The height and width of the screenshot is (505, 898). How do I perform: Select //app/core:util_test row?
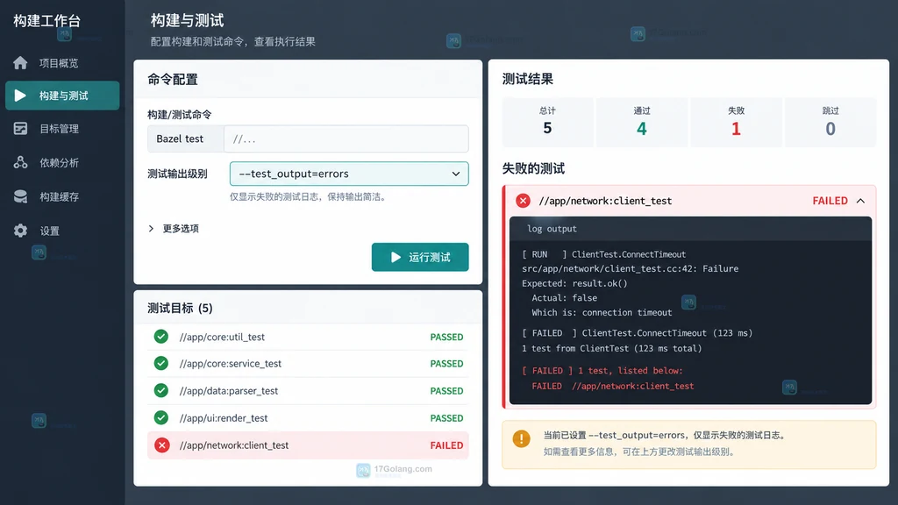[308, 337]
